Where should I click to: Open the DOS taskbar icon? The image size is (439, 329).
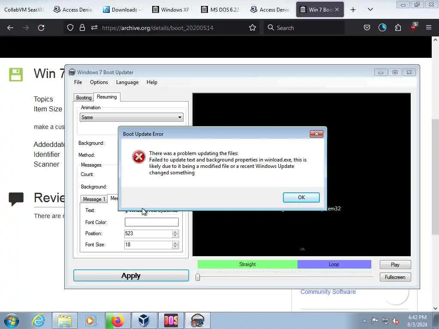click(x=171, y=320)
